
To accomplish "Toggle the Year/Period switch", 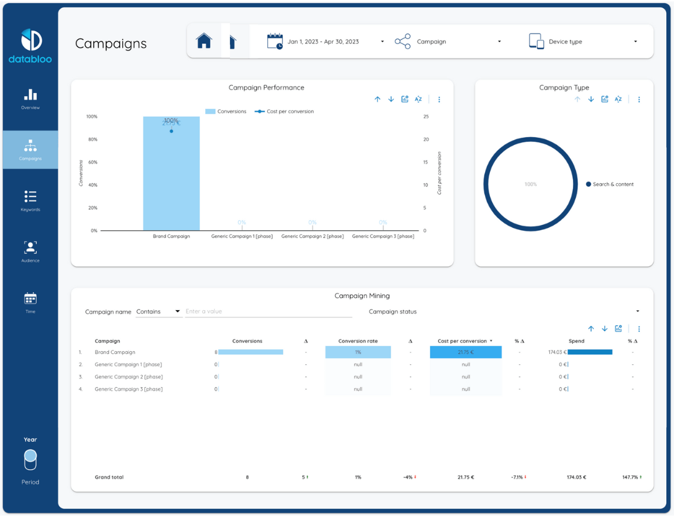I will (x=30, y=460).
